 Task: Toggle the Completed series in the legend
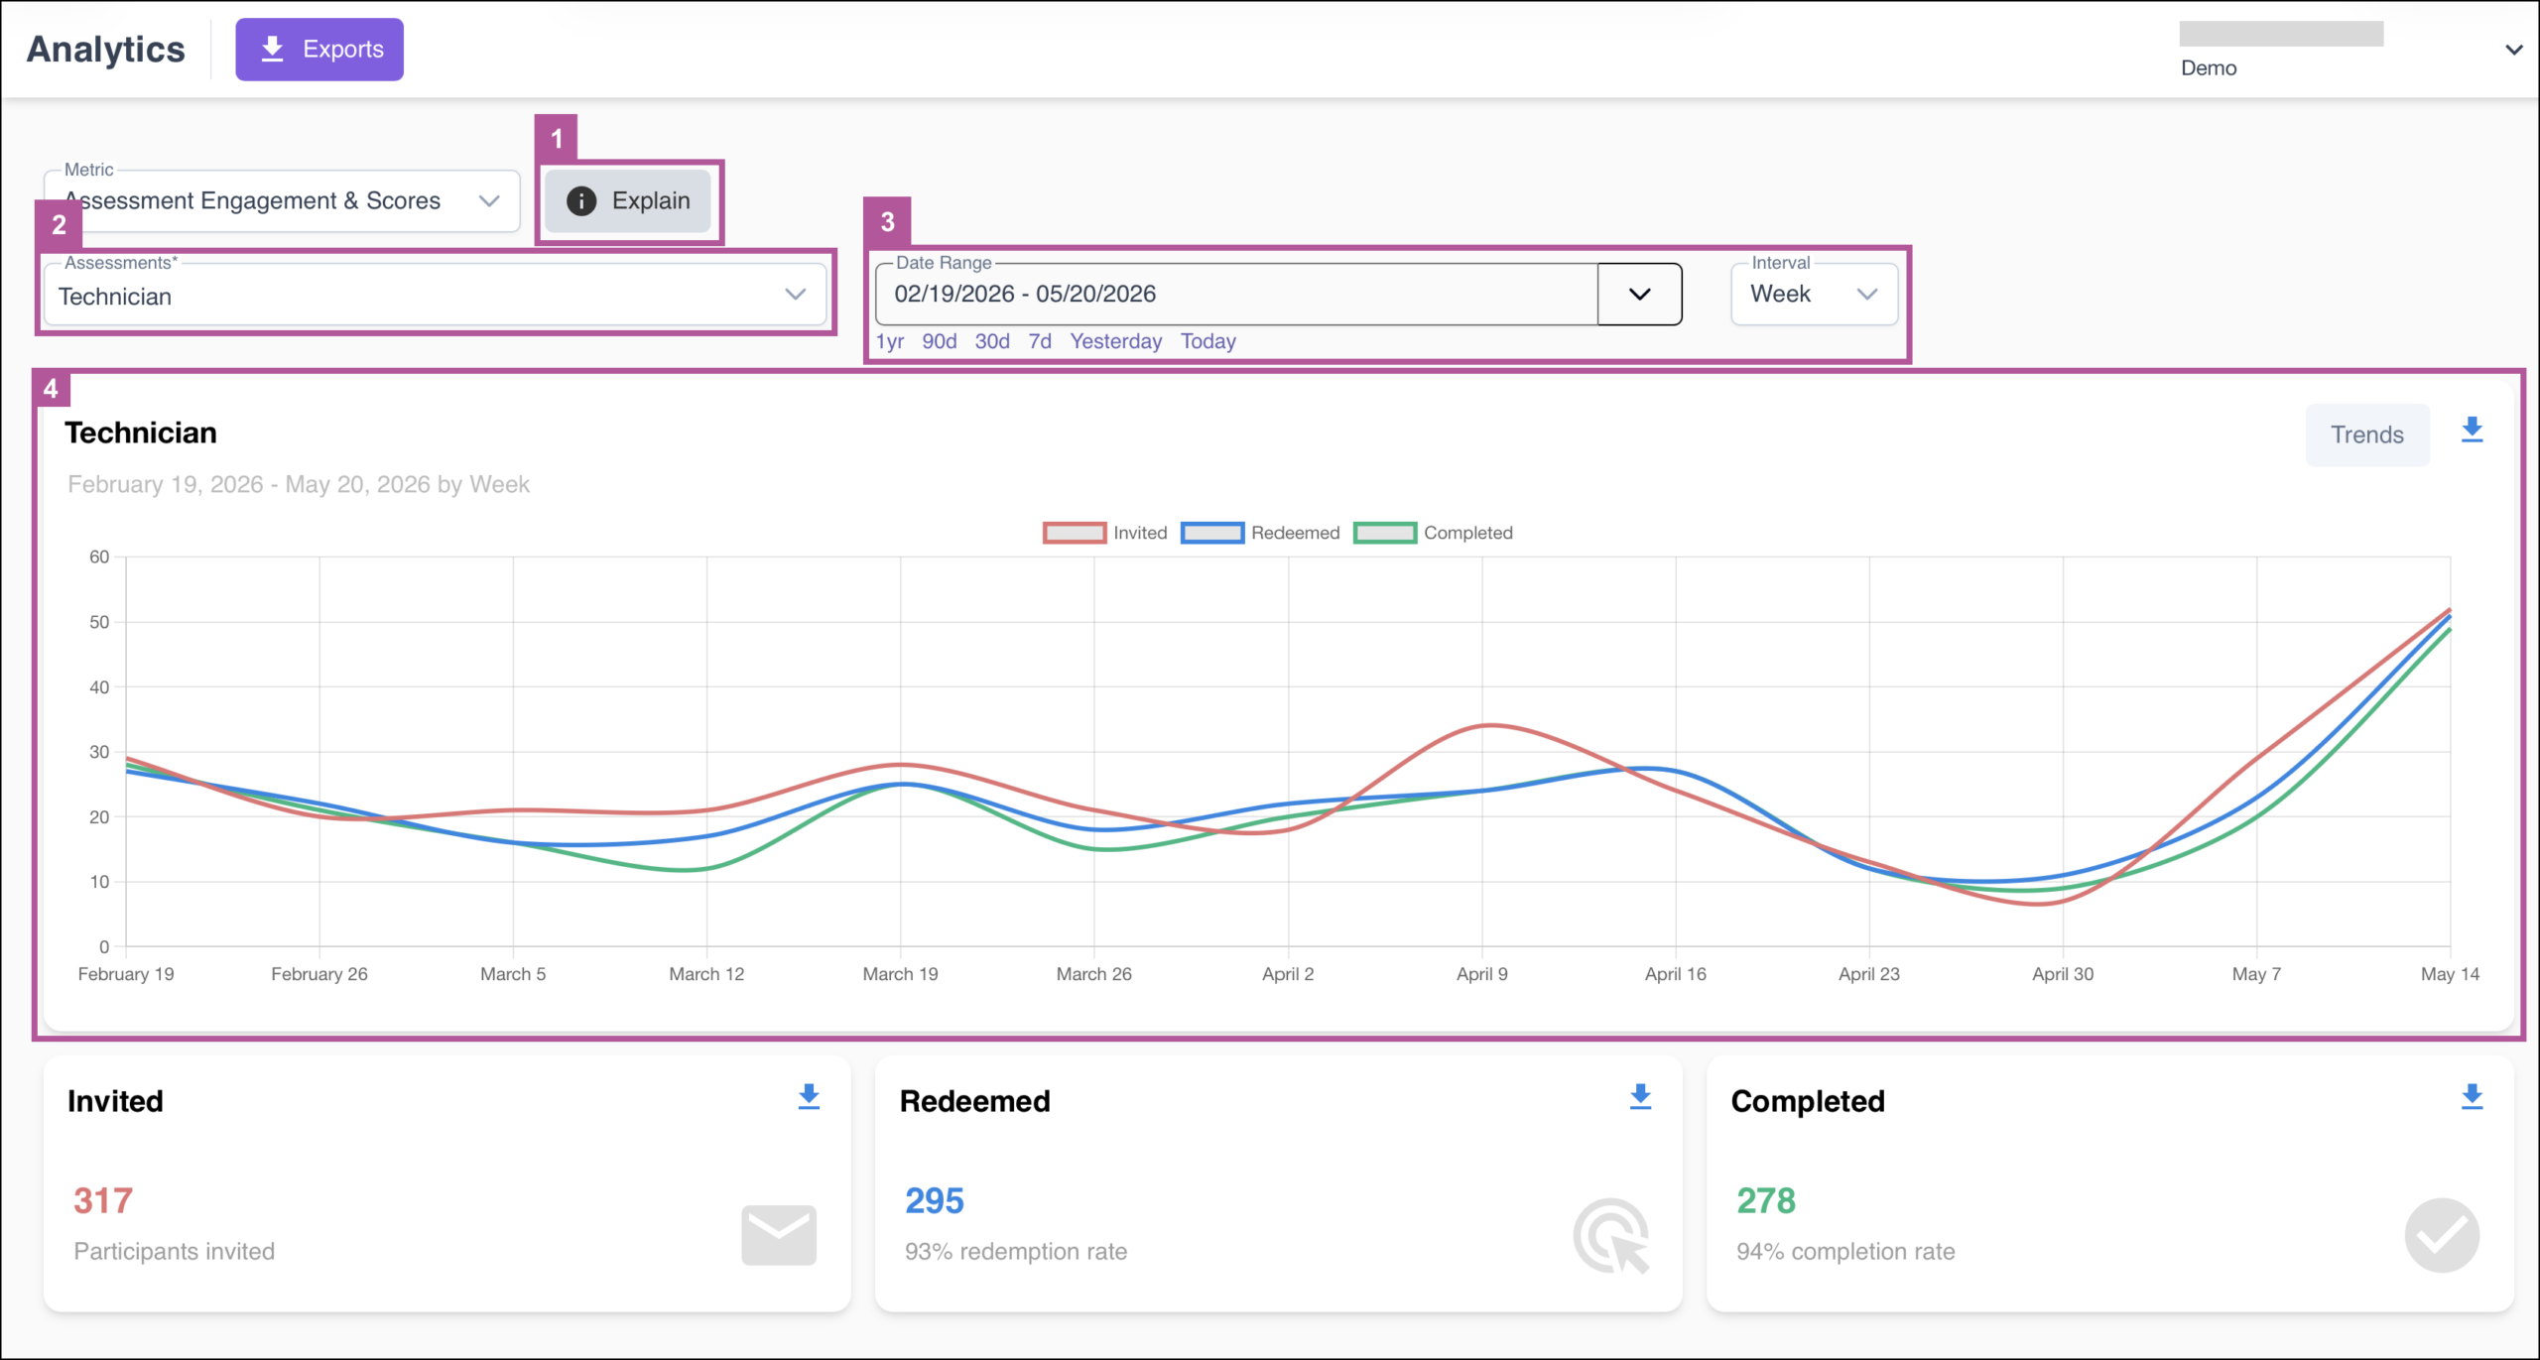[x=1433, y=533]
